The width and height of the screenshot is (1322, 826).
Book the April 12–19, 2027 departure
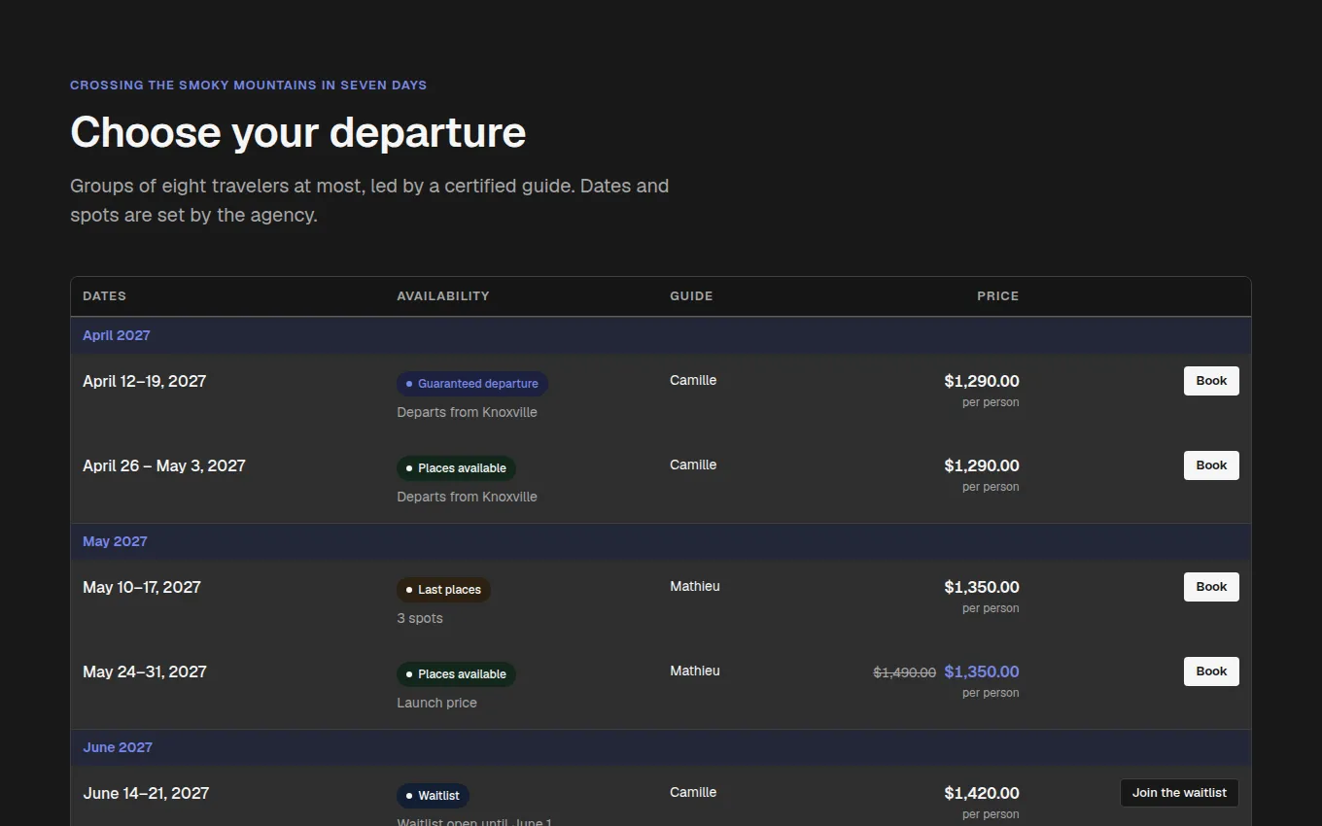pyautogui.click(x=1211, y=381)
